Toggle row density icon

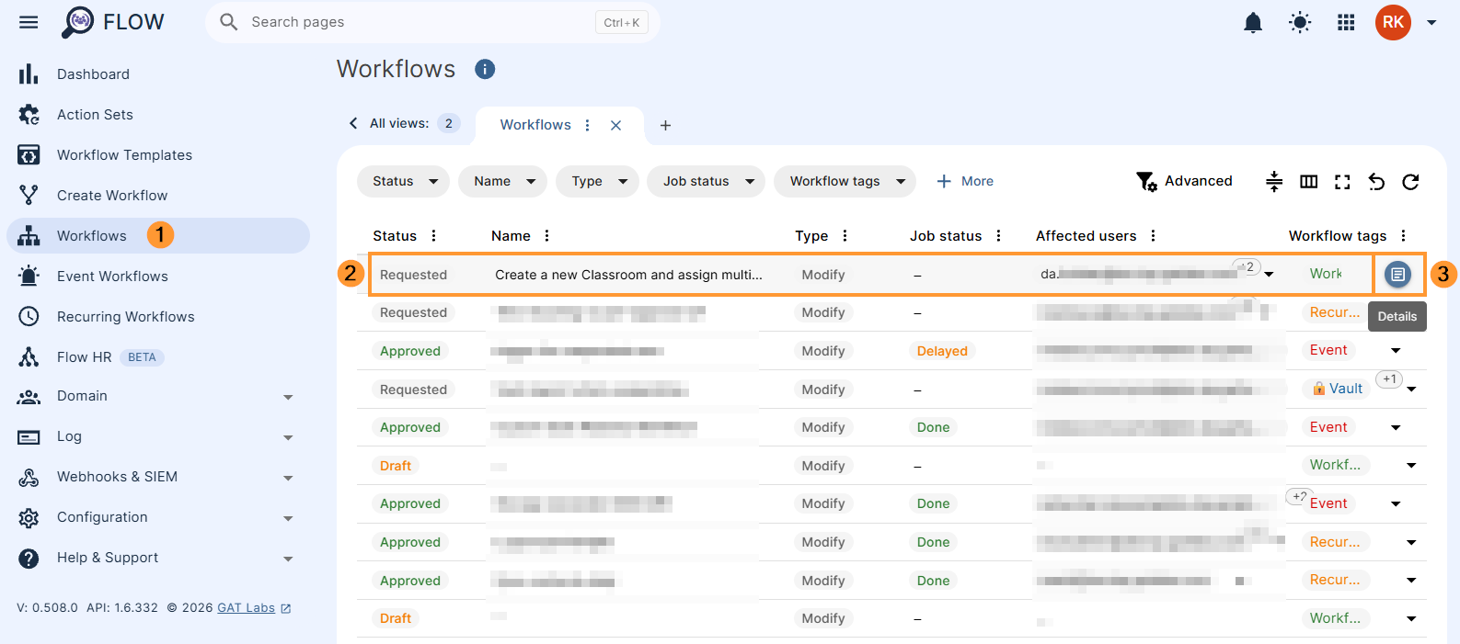[1274, 182]
